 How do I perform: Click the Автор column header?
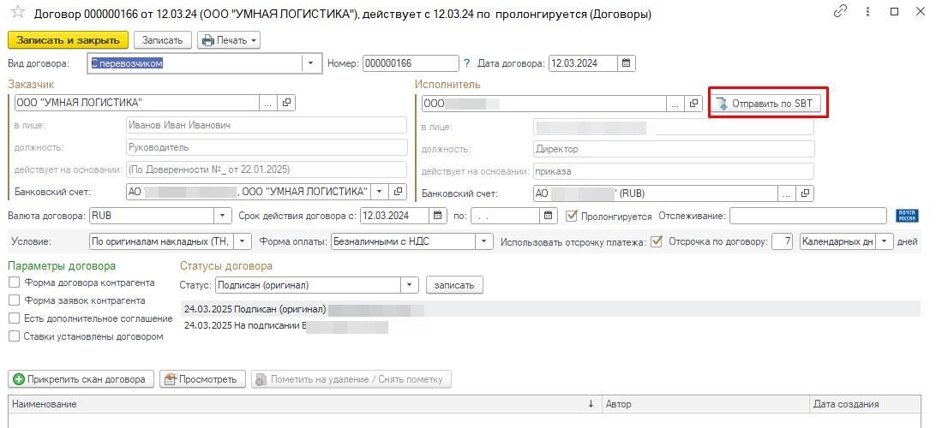pos(705,403)
